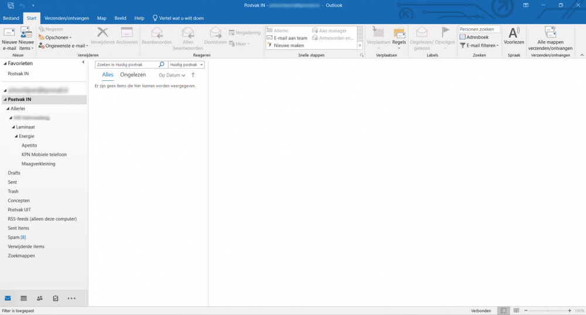Open the Tasks view icon
Viewport: 586px width, 315px height.
pyautogui.click(x=55, y=298)
